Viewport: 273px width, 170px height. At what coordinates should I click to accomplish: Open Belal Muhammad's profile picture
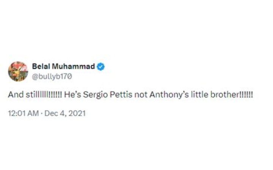(x=18, y=71)
